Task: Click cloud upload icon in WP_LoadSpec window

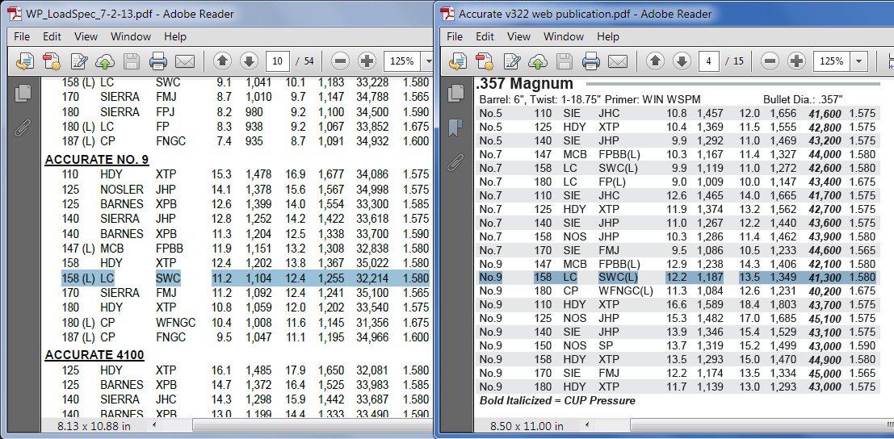Action: point(105,61)
